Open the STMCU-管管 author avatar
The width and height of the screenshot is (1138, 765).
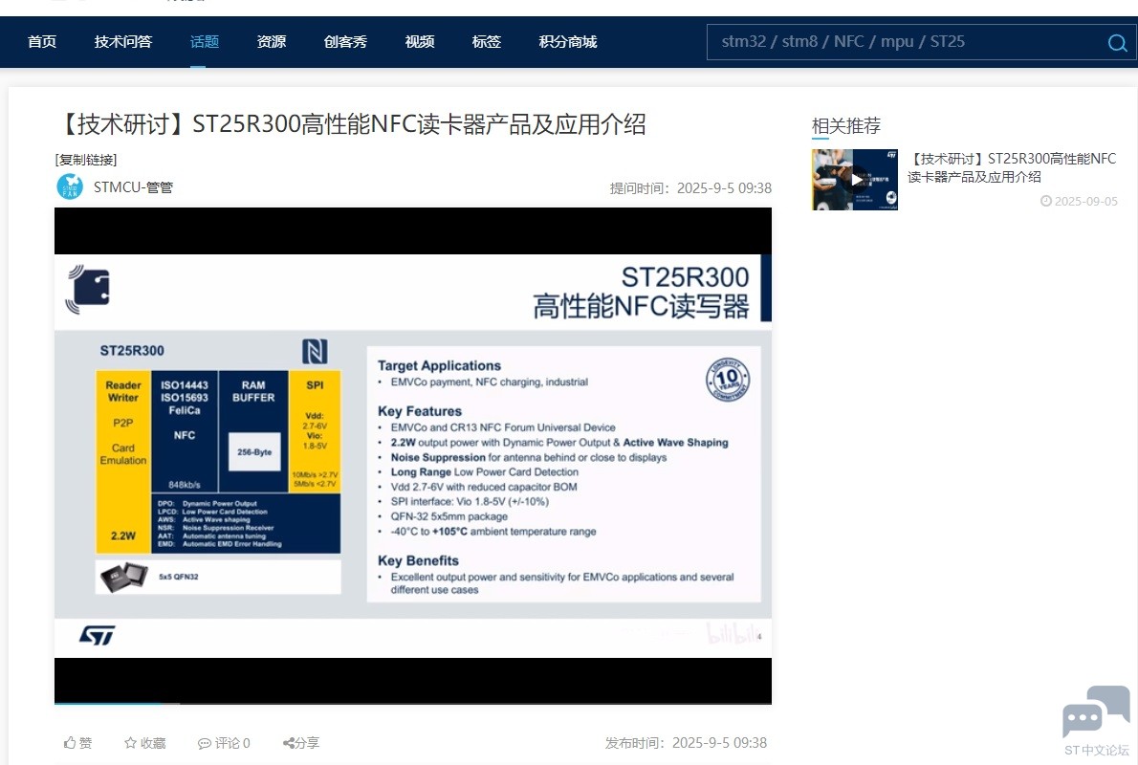click(x=70, y=186)
